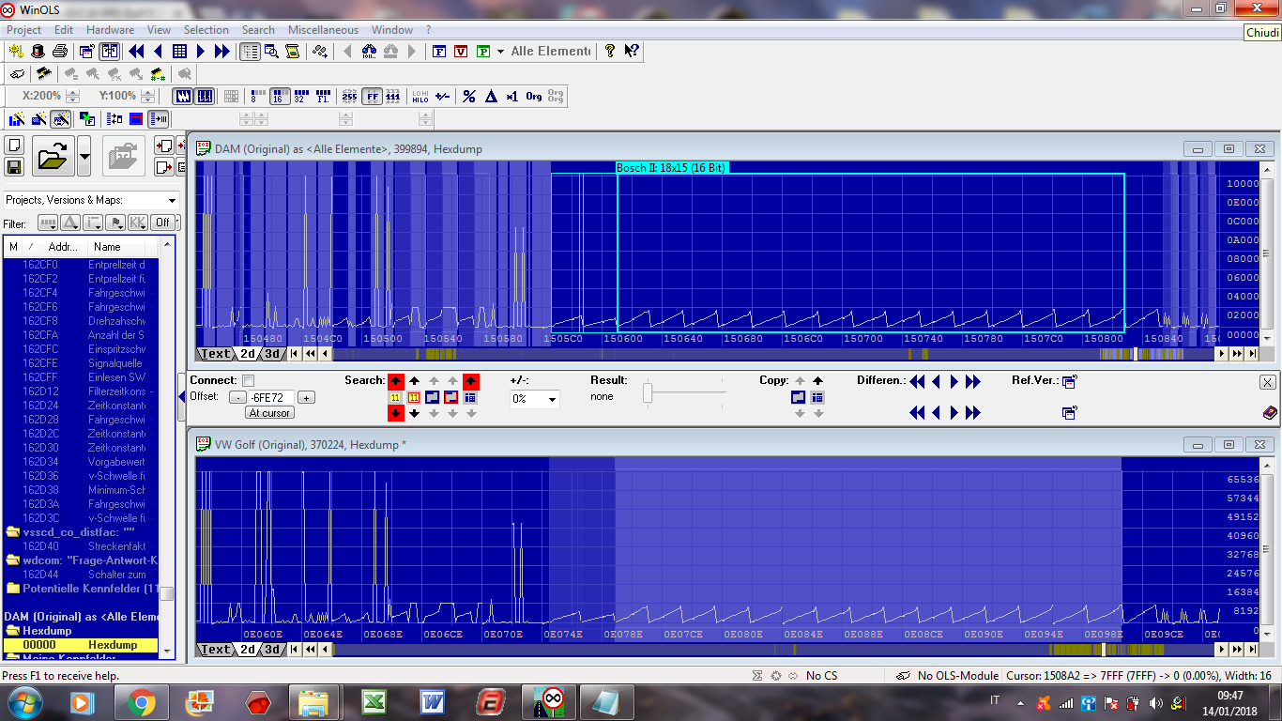Click the fast-forward double arrow in main toolbar
The image size is (1282, 721).
tap(221, 51)
